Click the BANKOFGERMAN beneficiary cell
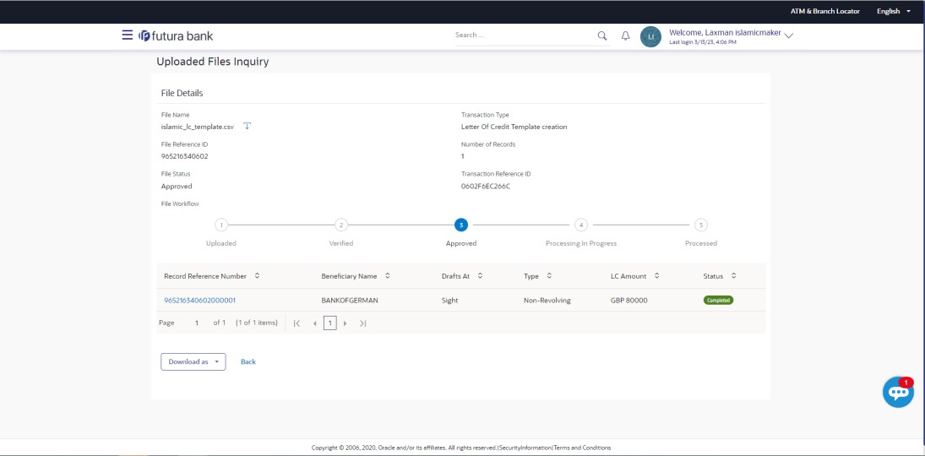This screenshot has height=456, width=925. click(x=350, y=301)
